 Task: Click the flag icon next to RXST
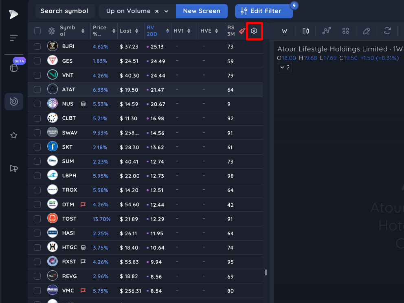point(83,262)
